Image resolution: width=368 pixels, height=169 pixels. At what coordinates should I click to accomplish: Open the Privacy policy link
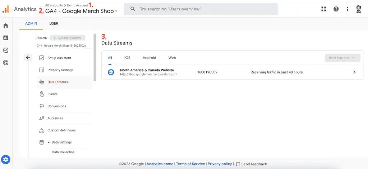click(x=220, y=164)
